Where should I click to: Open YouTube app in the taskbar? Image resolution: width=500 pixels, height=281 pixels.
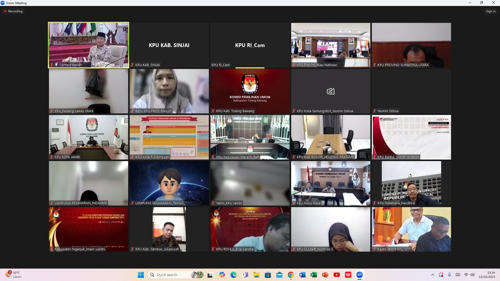[337, 275]
